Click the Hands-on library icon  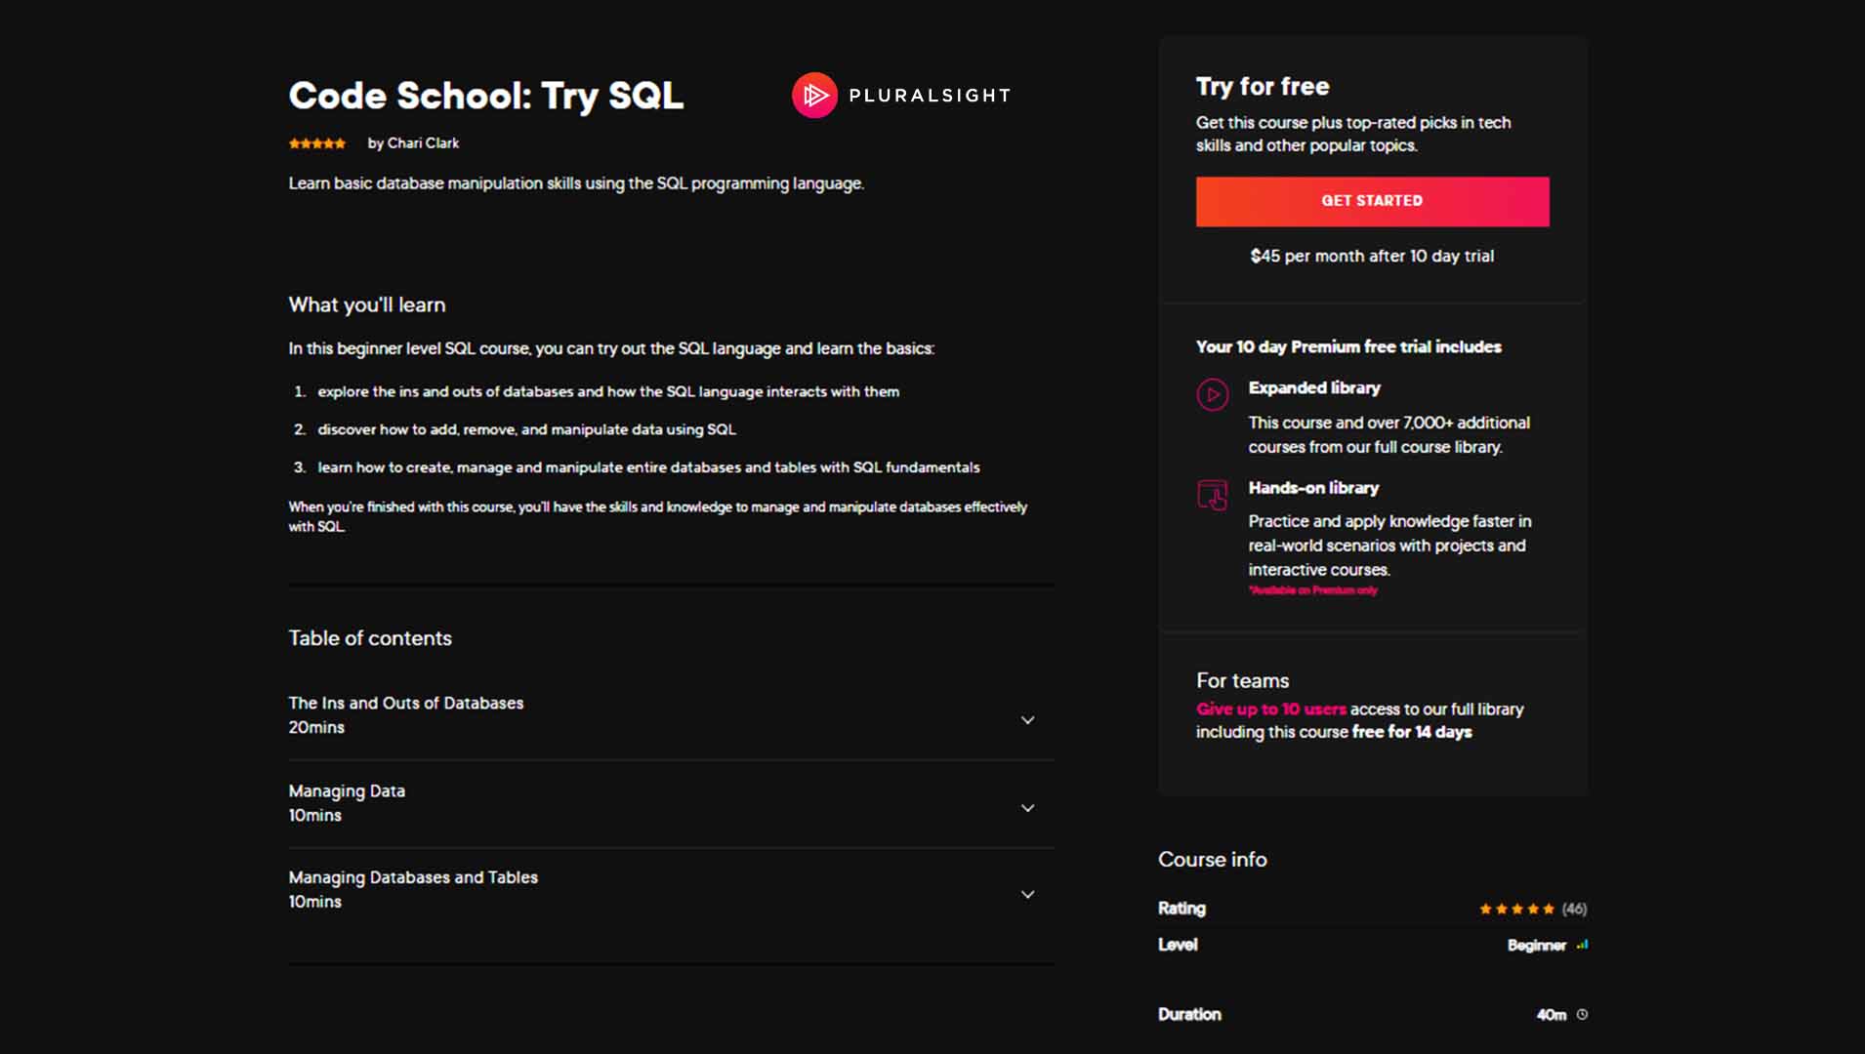1212,495
